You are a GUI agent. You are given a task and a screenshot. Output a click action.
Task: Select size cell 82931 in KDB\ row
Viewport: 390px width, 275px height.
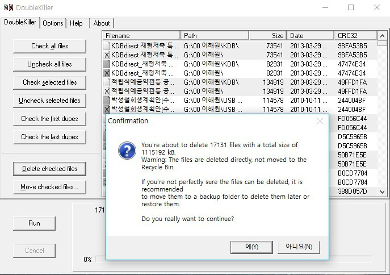click(x=274, y=64)
